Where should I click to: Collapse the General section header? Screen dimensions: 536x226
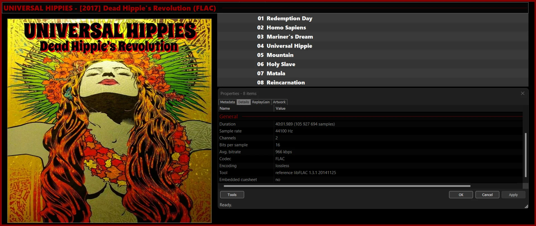tap(229, 117)
